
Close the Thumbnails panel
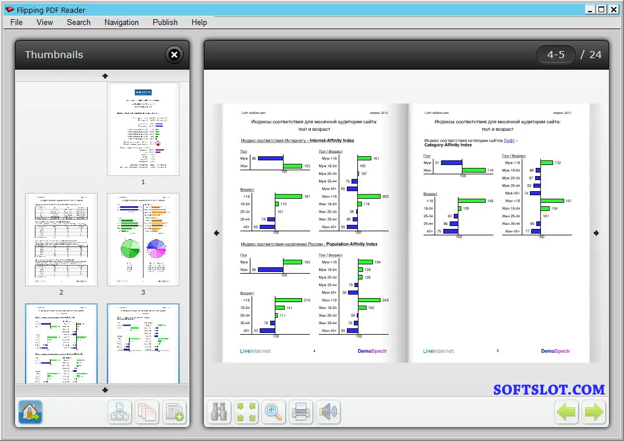(174, 55)
